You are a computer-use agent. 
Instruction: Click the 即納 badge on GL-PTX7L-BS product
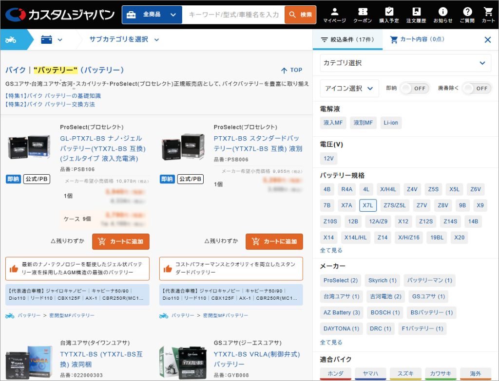13,179
